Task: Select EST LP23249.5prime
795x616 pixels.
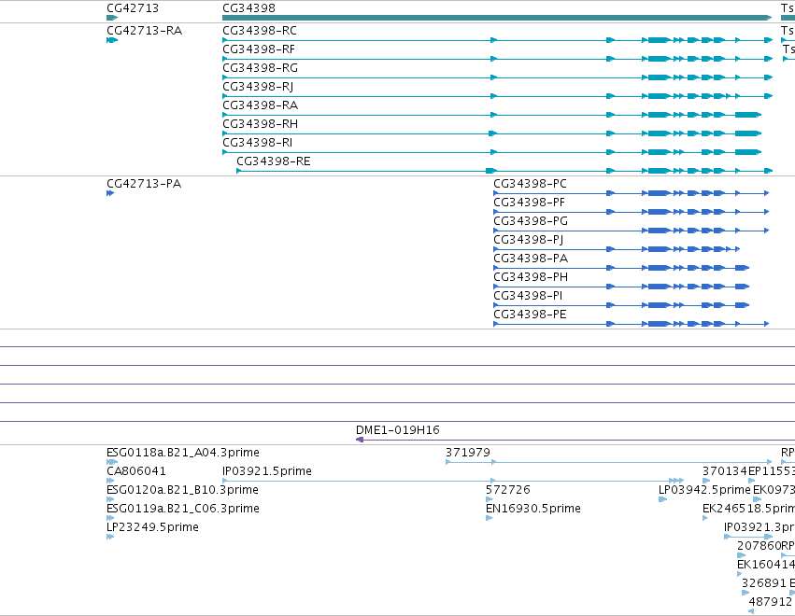Action: 152,527
